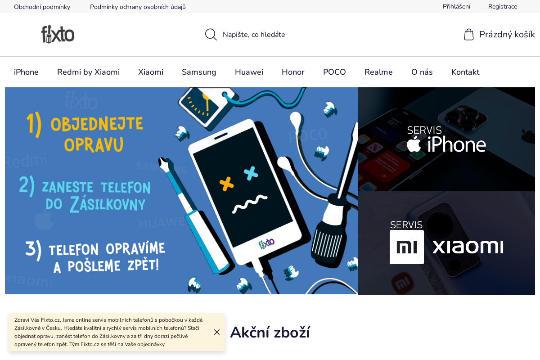Screen dimensions: 540x360
Task: Open the Přihlášení login link
Action: [x=456, y=6]
